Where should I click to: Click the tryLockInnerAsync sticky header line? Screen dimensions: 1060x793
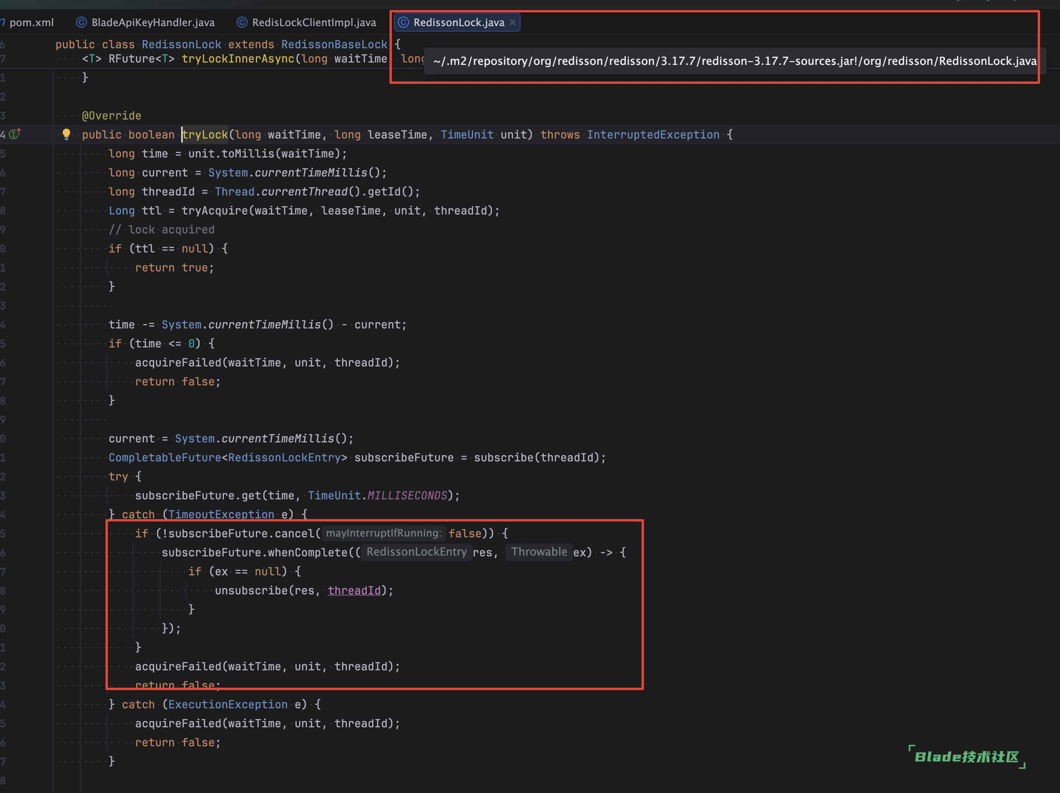(x=237, y=59)
